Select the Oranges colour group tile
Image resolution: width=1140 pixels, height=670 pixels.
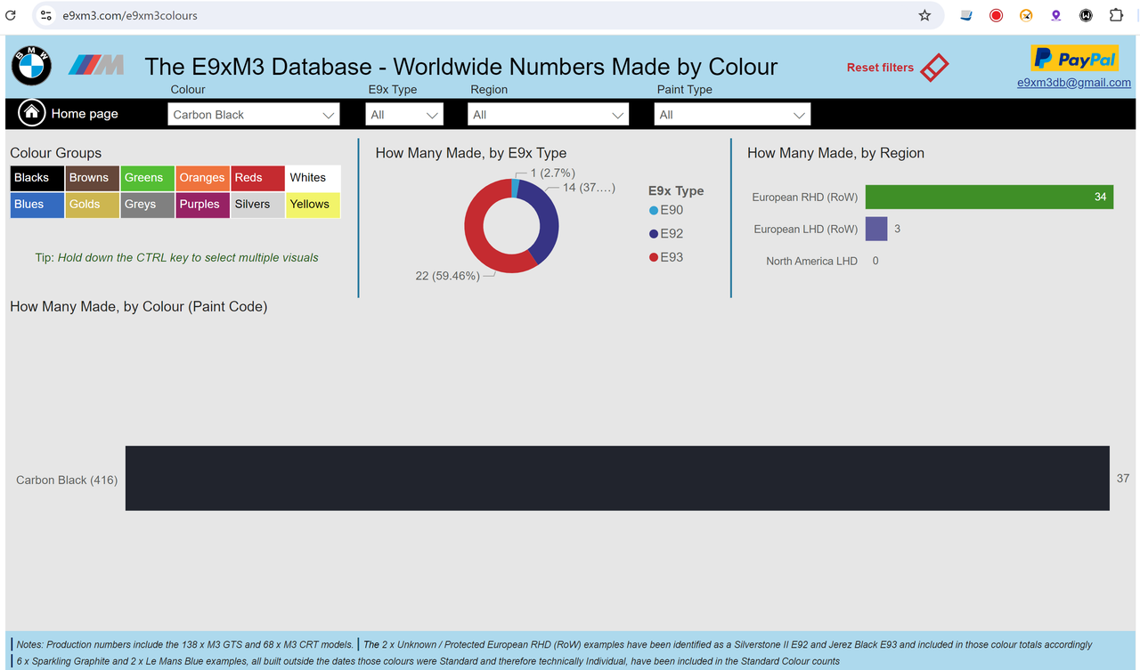point(202,178)
